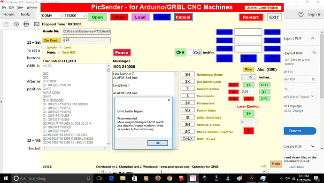This screenshot has height=183, width=324.
Task: Open the Word (*.docx) format dropdown
Action: pos(313,96)
